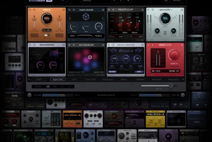Click the Mix 100% pill in Ember
This screenshot has height=142, width=212.
point(47,30)
